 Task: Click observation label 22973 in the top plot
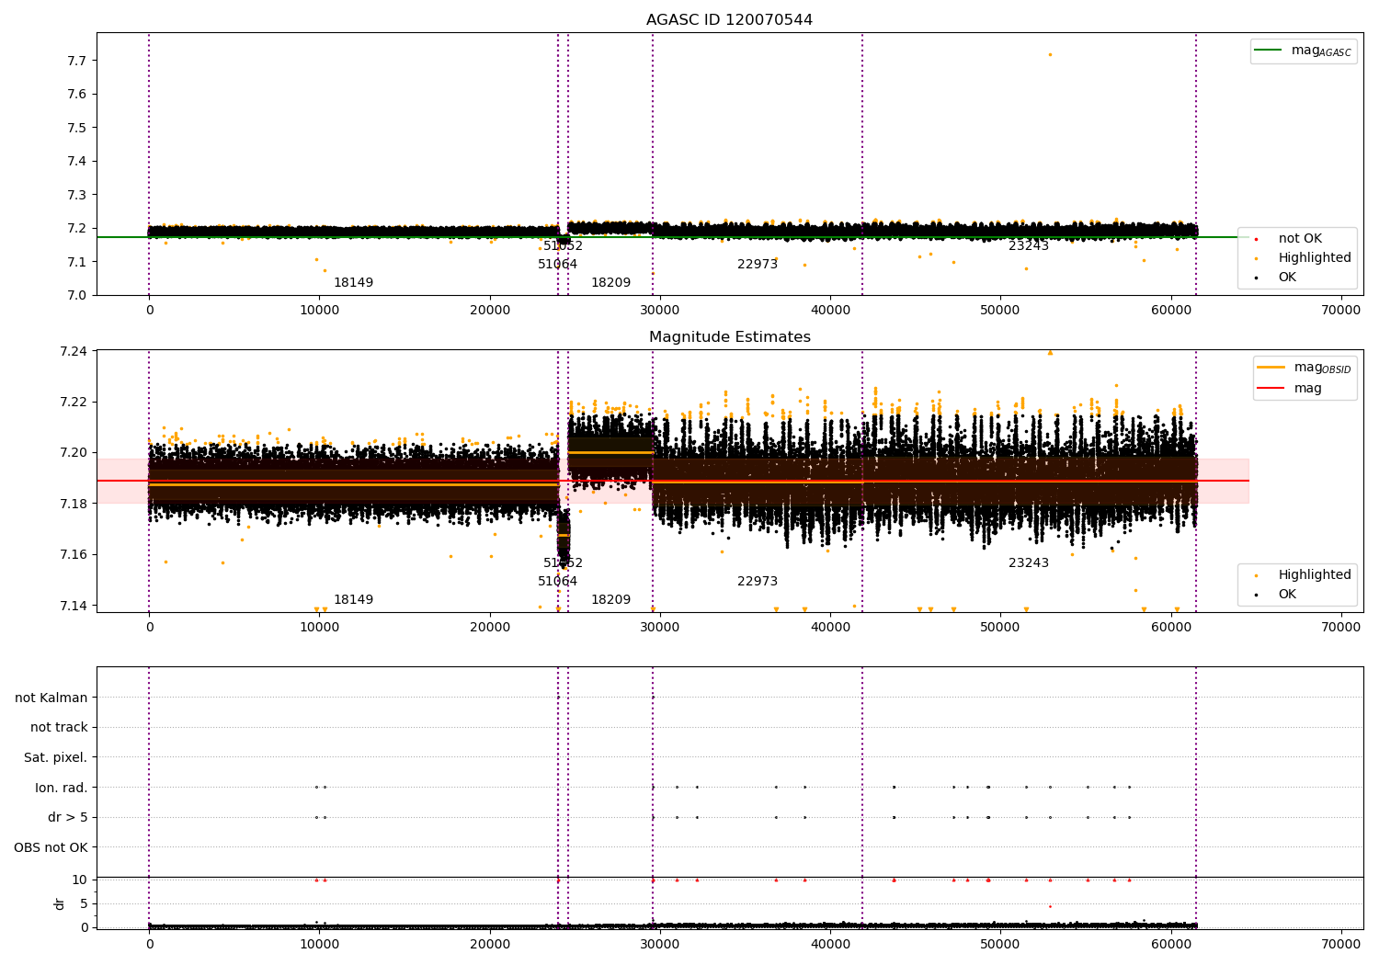[758, 265]
